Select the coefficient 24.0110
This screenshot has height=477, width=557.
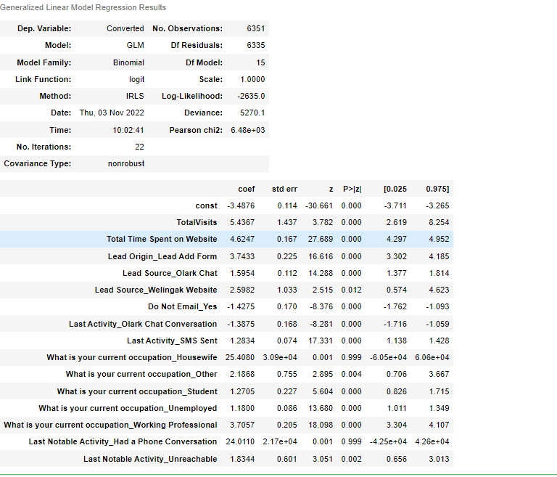(x=240, y=441)
